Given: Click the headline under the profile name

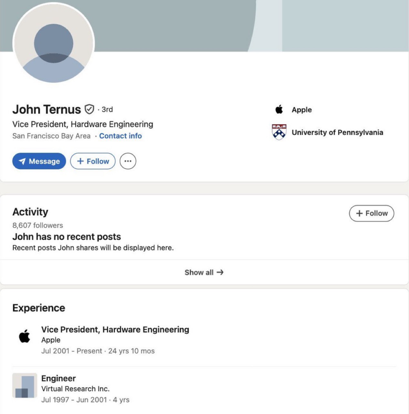Looking at the screenshot, I should (83, 124).
